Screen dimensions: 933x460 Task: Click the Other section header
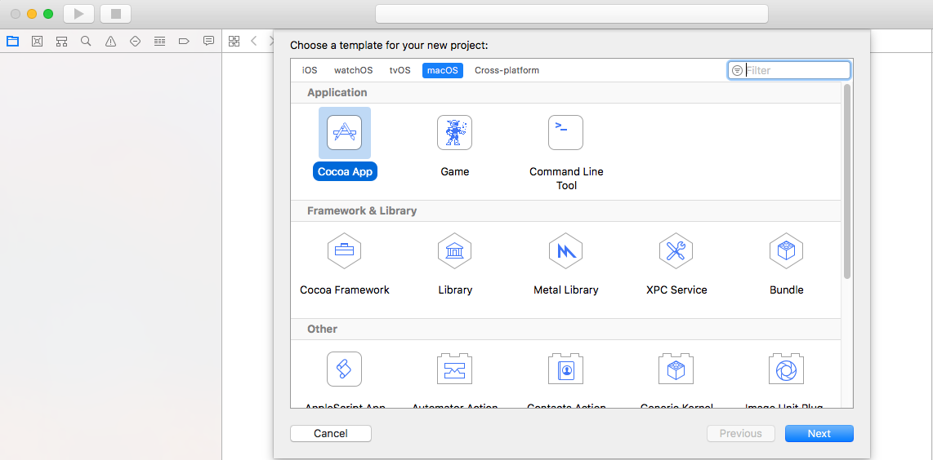[322, 330]
